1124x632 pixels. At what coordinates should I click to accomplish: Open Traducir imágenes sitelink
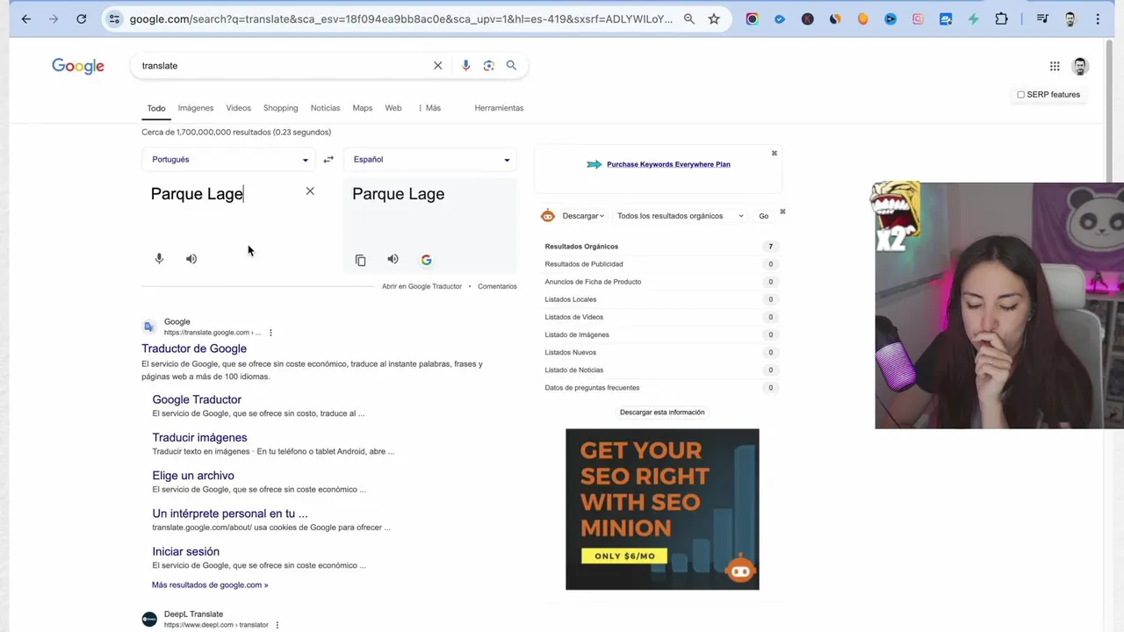pos(199,437)
